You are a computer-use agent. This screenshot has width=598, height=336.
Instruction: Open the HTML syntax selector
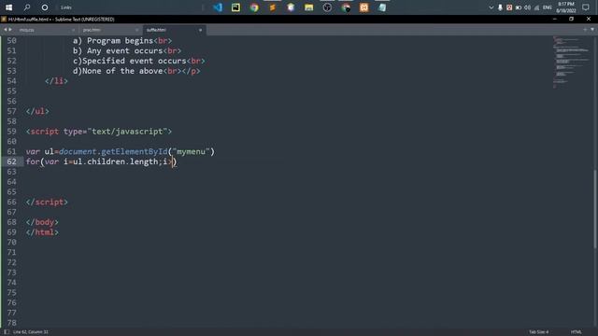pyautogui.click(x=577, y=332)
